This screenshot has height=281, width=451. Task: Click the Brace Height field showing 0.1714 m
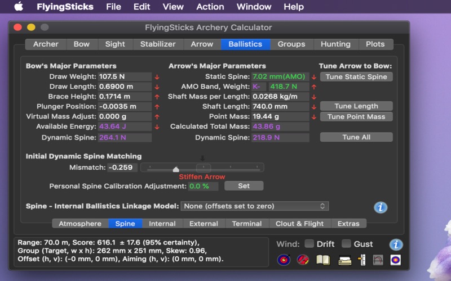(125, 97)
